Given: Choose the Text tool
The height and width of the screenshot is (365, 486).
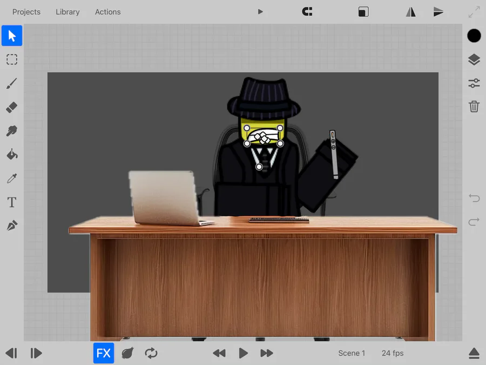Looking at the screenshot, I should click(x=12, y=202).
